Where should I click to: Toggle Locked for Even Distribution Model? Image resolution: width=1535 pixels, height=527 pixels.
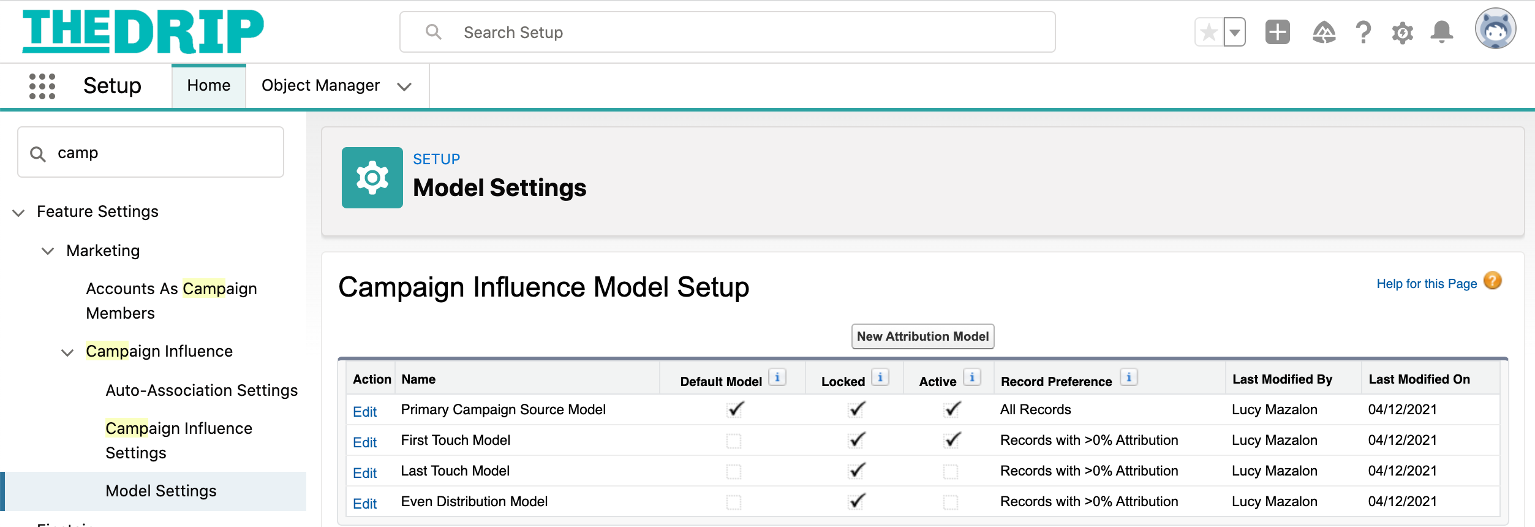(856, 501)
